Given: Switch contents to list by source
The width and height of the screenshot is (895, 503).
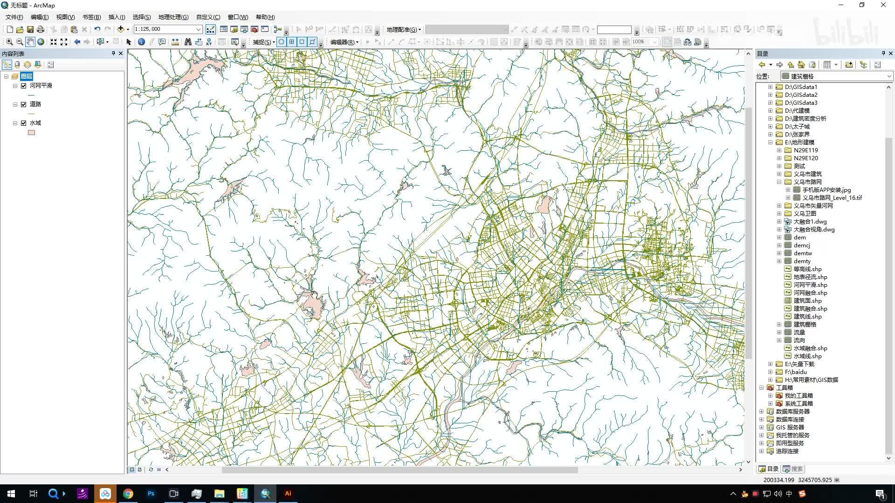Looking at the screenshot, I should (17, 65).
